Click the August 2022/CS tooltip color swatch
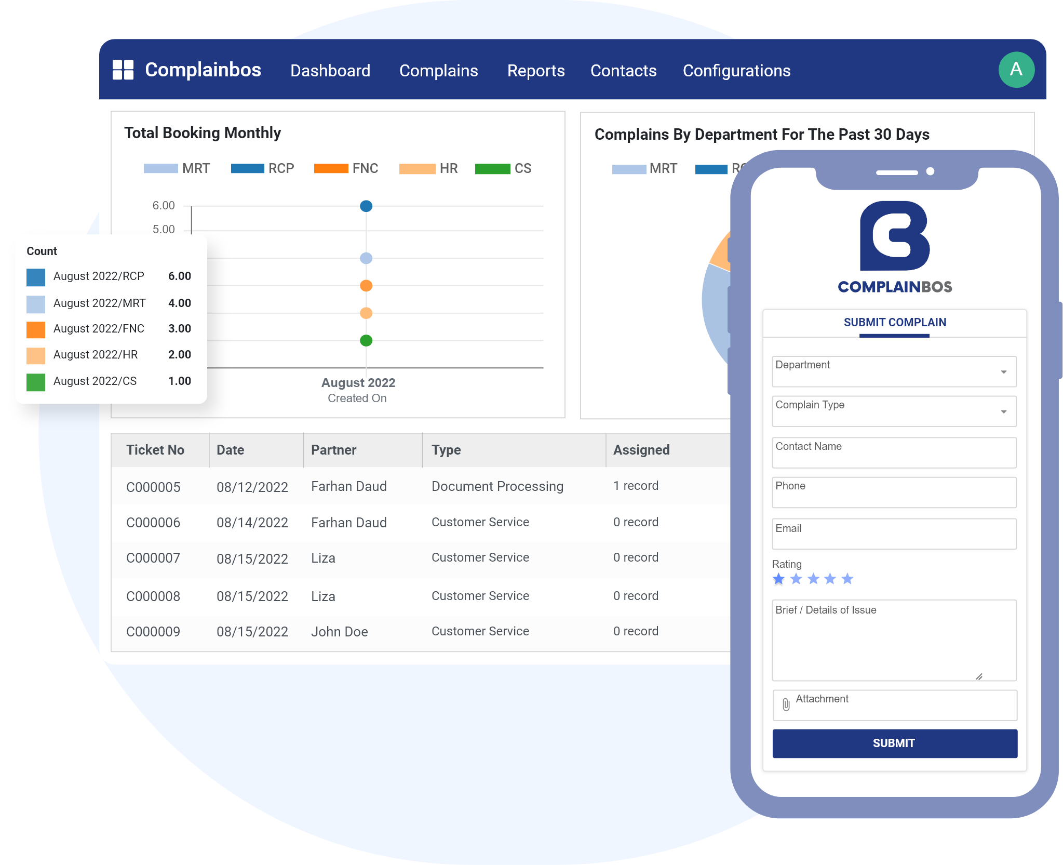The height and width of the screenshot is (865, 1063). click(x=36, y=382)
